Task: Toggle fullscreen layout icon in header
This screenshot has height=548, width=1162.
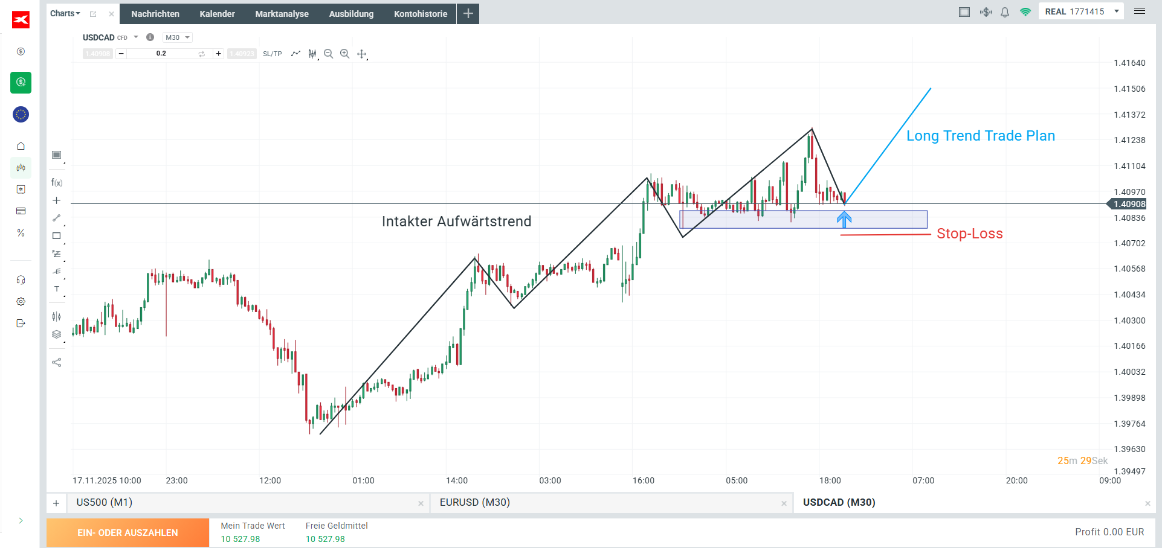Action: click(964, 12)
